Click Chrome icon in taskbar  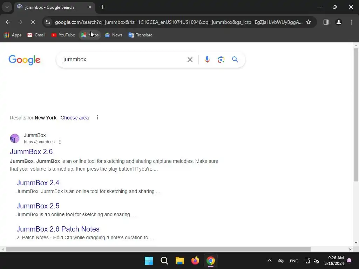point(211,261)
